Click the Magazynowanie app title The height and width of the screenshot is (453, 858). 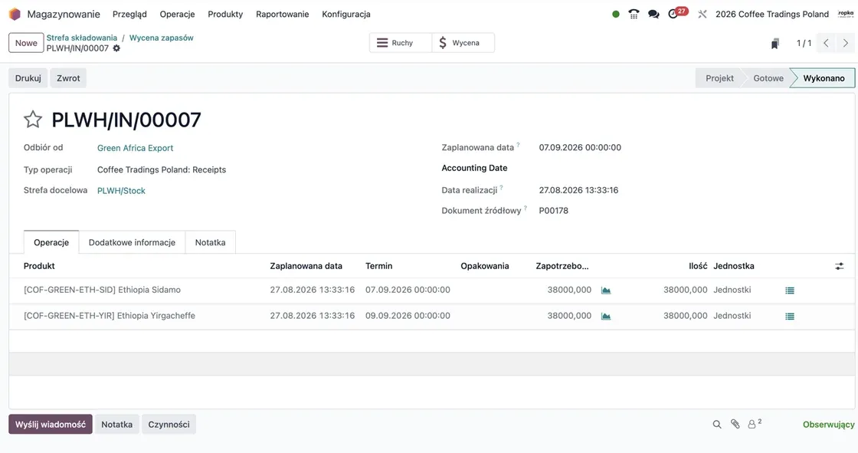click(x=64, y=15)
